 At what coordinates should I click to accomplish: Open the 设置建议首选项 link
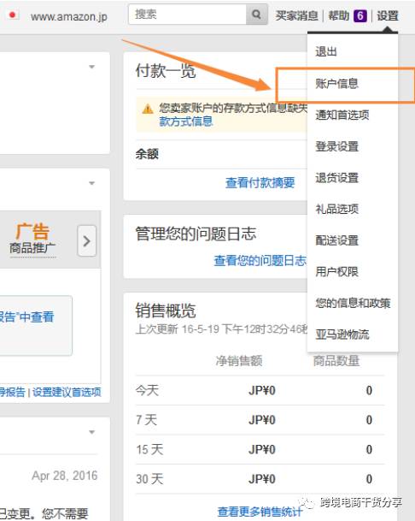coord(67,392)
